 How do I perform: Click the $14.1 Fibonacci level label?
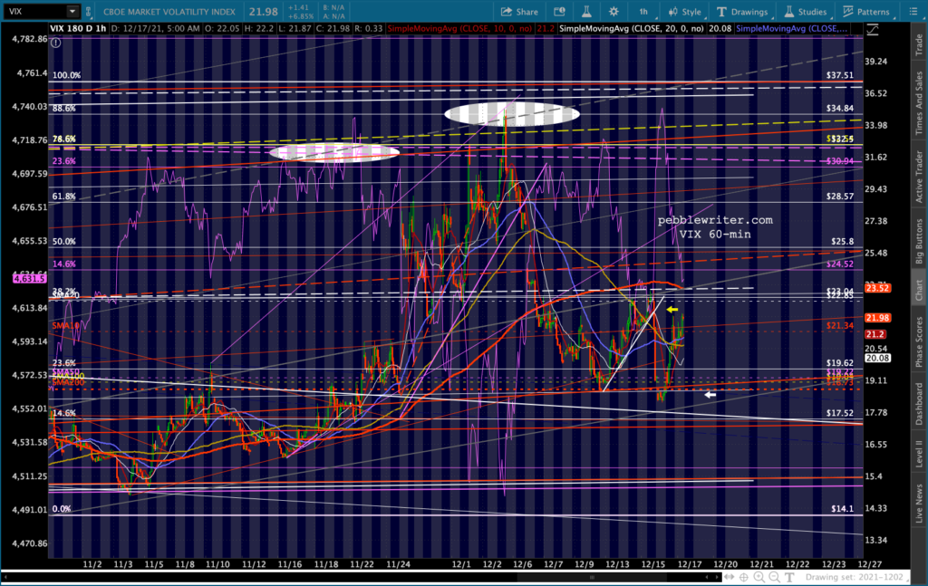coord(842,508)
